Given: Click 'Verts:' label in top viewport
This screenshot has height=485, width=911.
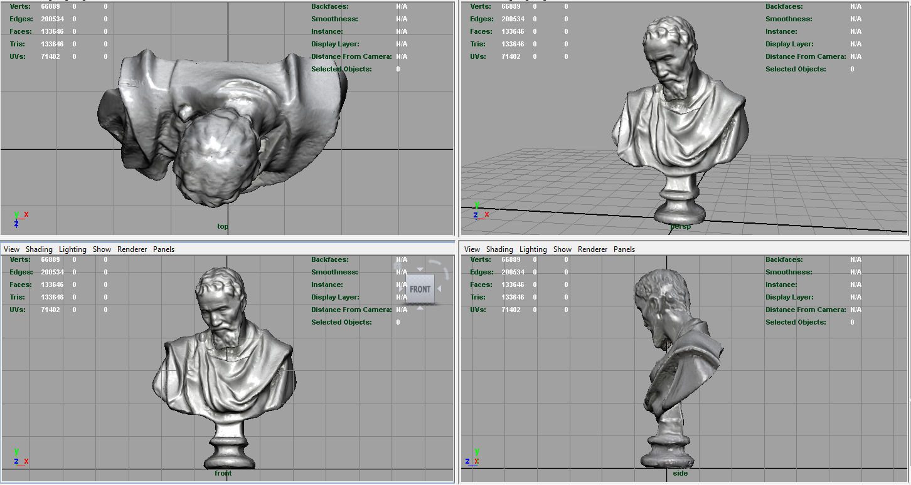Looking at the screenshot, I should [x=20, y=6].
